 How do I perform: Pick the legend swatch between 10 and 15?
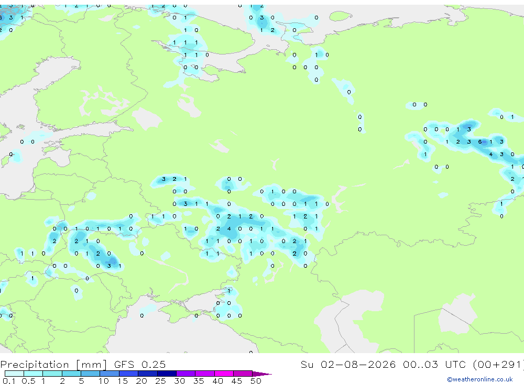[x=110, y=374]
